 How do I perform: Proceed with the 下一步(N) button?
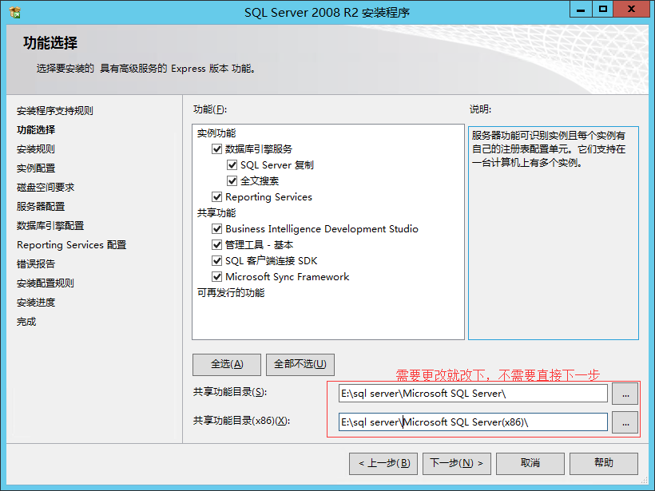click(x=457, y=463)
